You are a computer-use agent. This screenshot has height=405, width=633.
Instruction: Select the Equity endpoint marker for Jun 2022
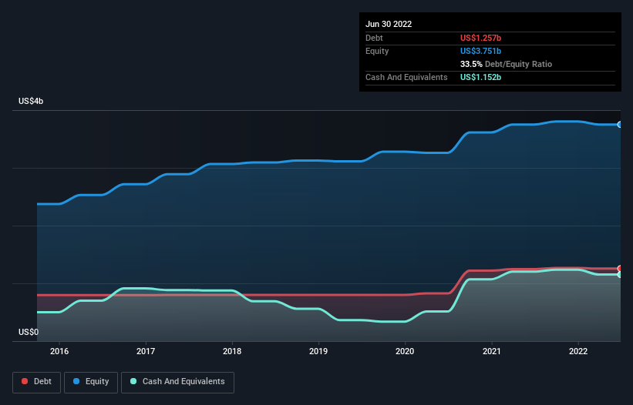(620, 125)
